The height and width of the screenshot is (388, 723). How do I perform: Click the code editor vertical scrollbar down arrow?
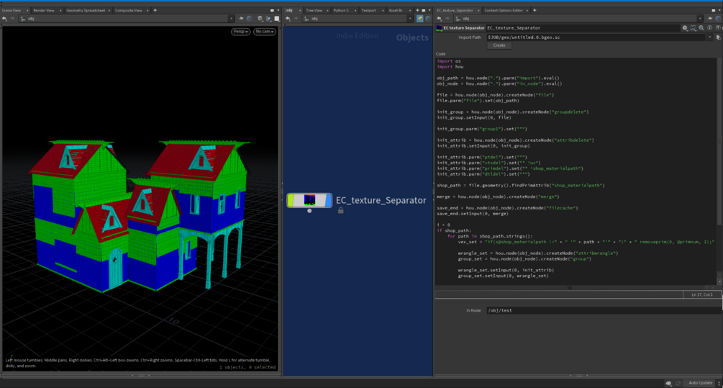coord(719,281)
